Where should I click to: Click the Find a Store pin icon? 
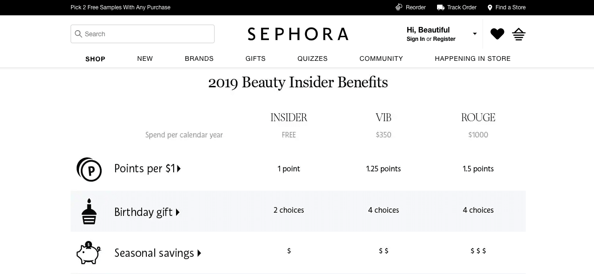pyautogui.click(x=490, y=7)
